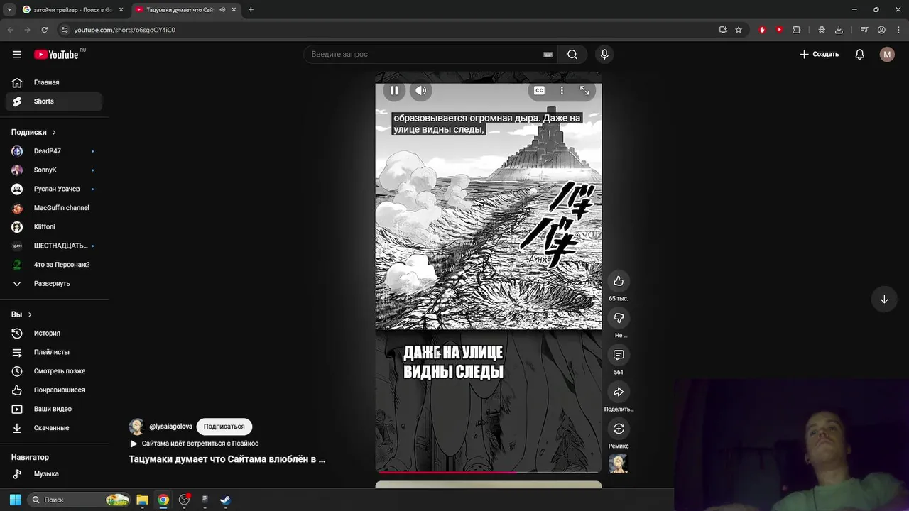Enter fullscreen on the Shorts player

point(584,90)
